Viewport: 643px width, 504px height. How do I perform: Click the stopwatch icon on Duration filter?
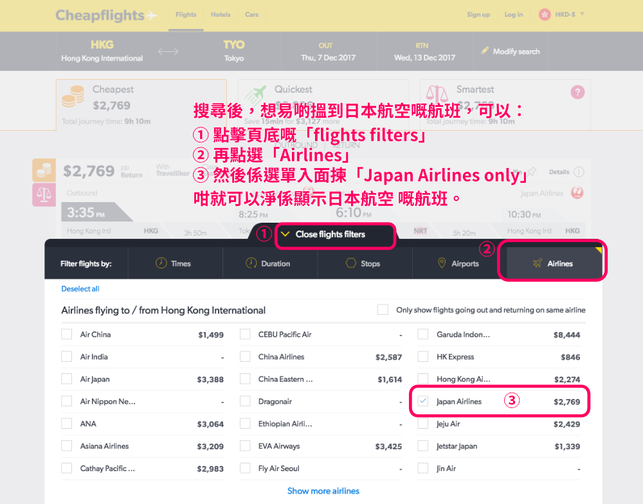point(251,263)
